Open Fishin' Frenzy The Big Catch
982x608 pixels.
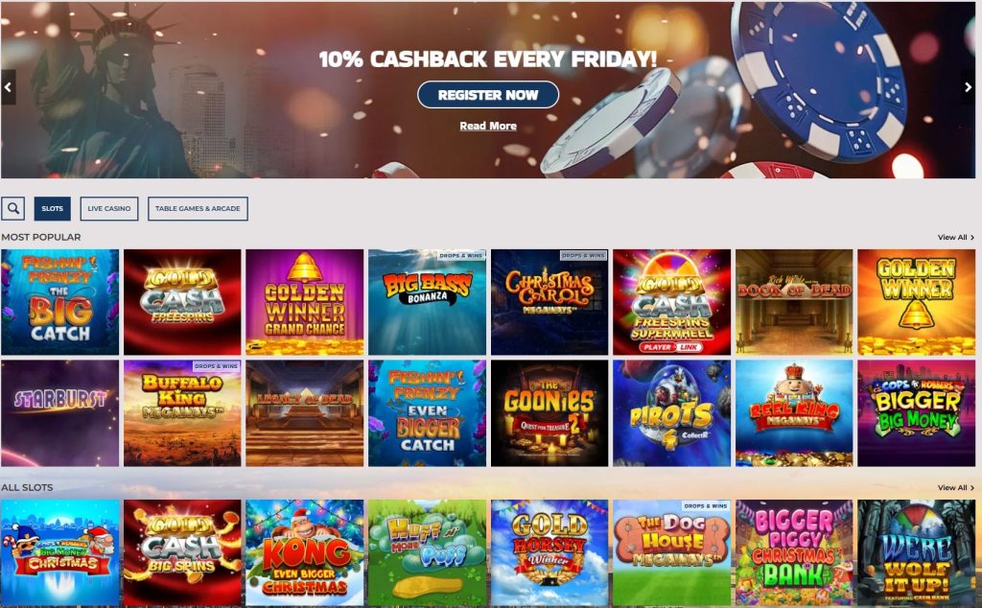(x=60, y=302)
